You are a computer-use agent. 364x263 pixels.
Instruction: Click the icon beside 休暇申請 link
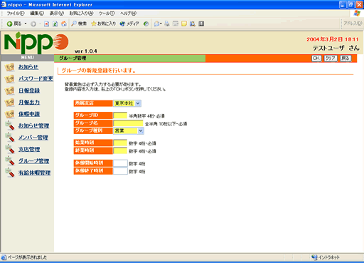(9, 114)
